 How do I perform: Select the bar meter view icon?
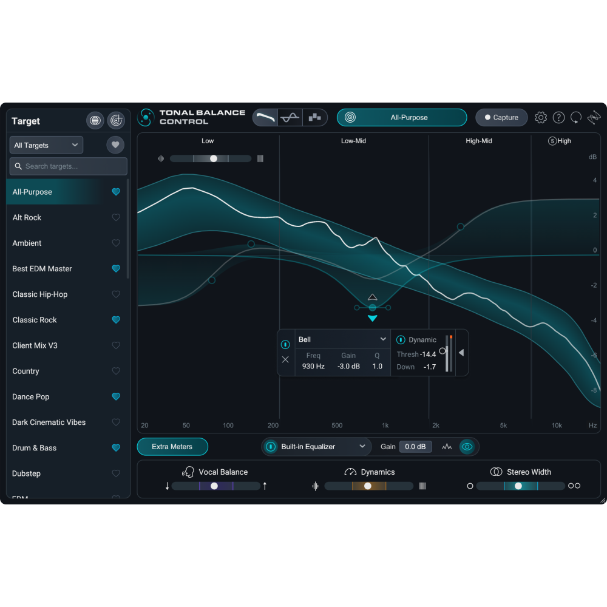[x=314, y=117]
